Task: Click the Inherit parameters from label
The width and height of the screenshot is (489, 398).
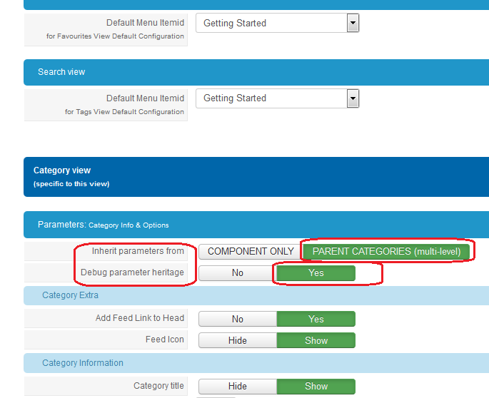Action: pyautogui.click(x=138, y=251)
